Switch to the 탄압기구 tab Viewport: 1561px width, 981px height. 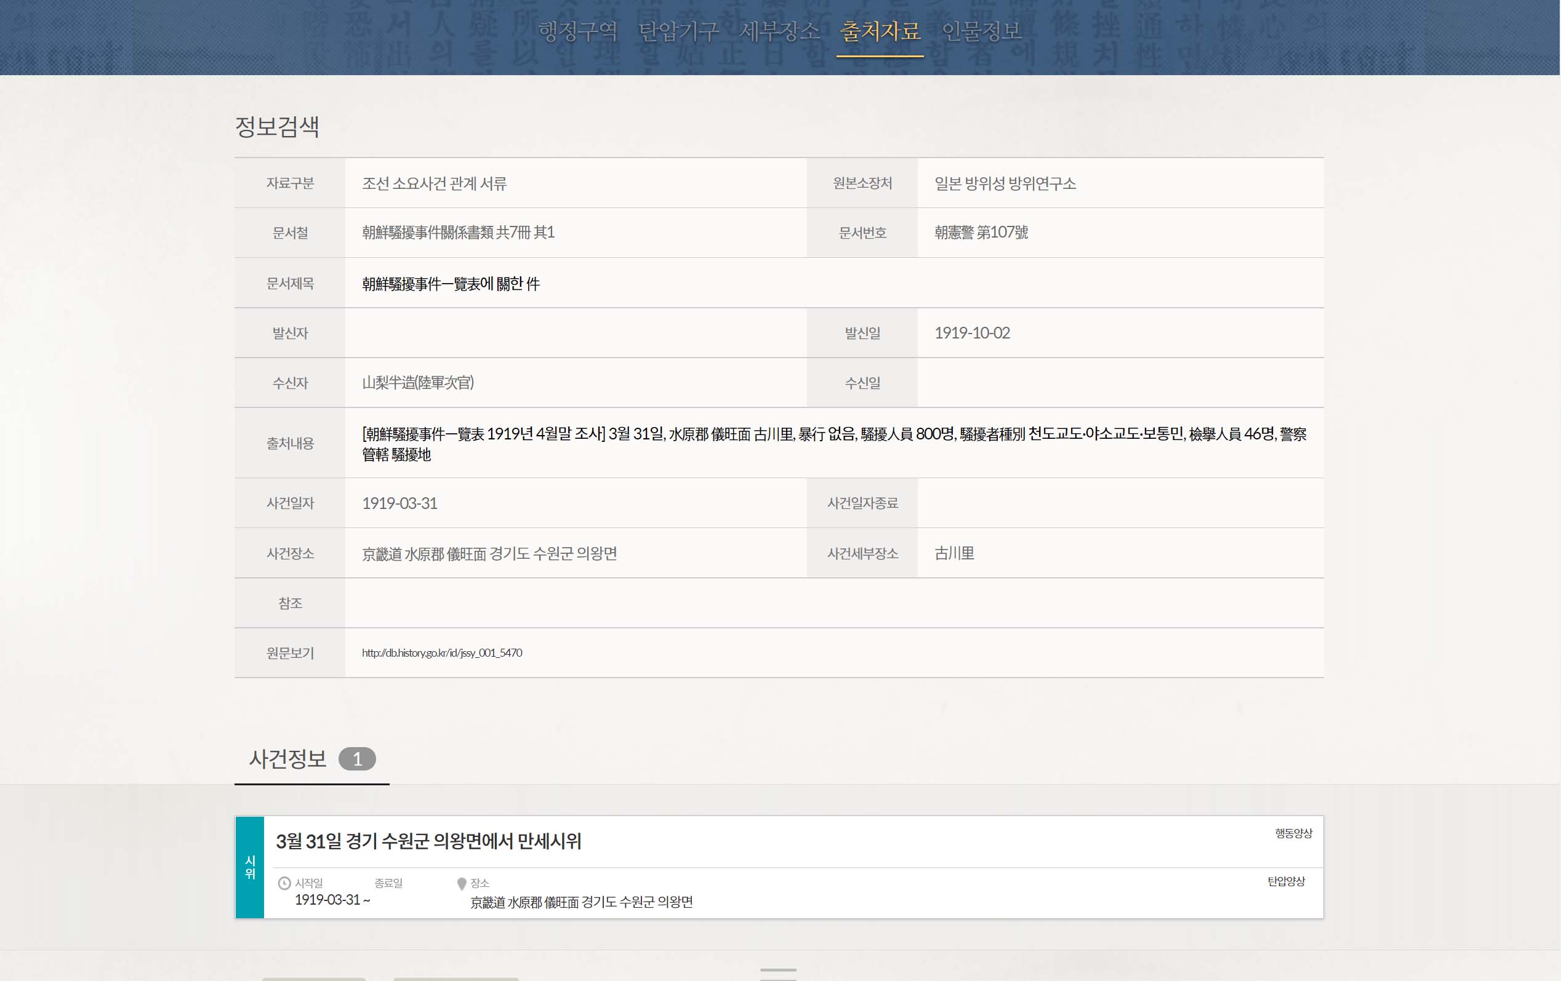[x=678, y=31]
